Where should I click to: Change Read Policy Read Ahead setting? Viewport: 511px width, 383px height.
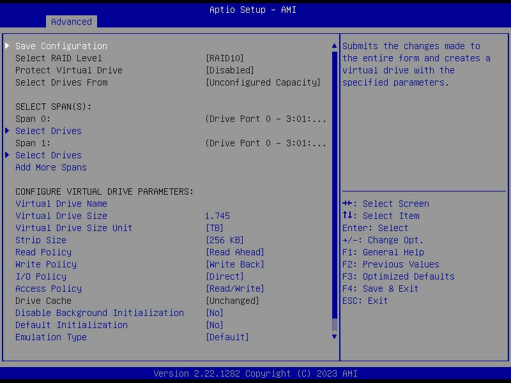[x=235, y=252]
